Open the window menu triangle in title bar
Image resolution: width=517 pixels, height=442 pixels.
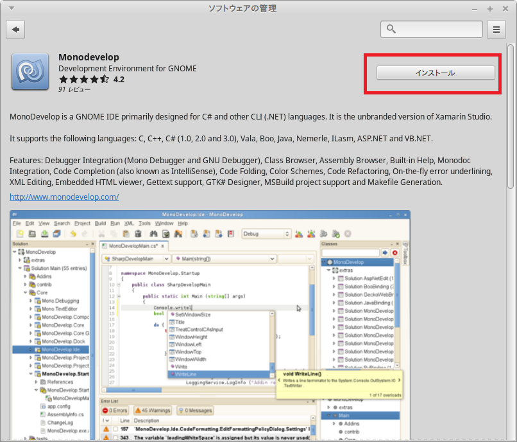coord(12,8)
